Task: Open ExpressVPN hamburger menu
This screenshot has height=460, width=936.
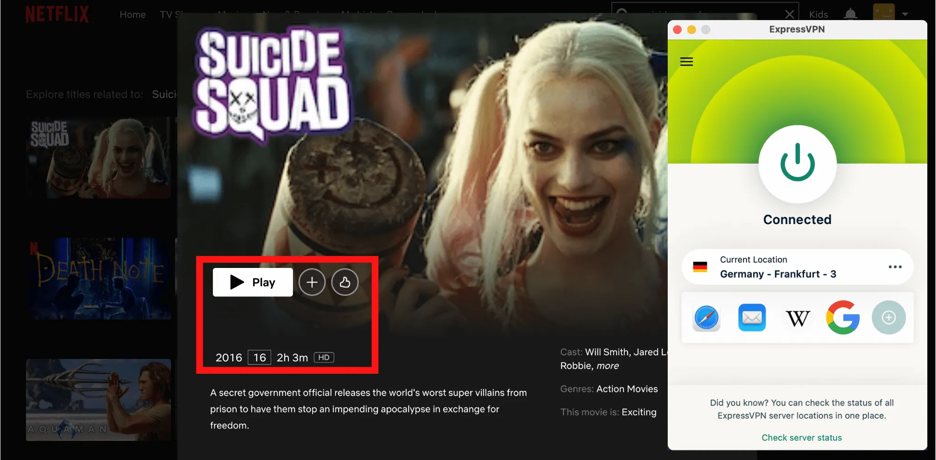Action: pos(686,62)
